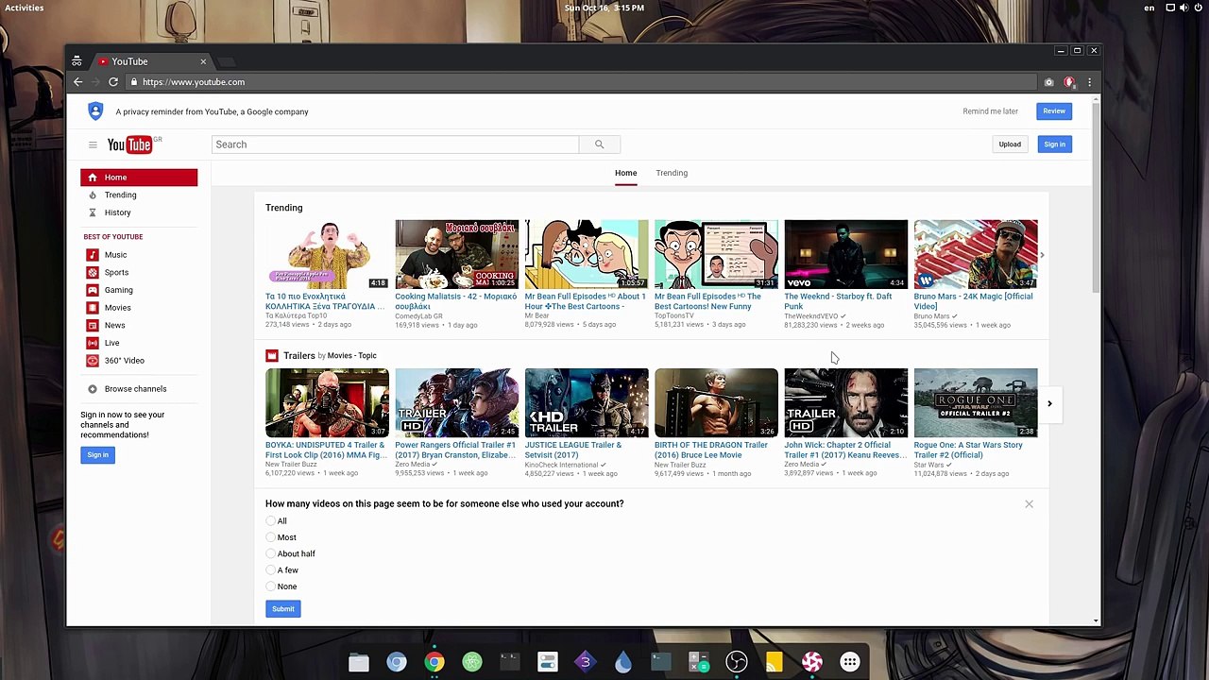Click the red extension icon beside the Chrome menu
1209x680 pixels.
1069,82
